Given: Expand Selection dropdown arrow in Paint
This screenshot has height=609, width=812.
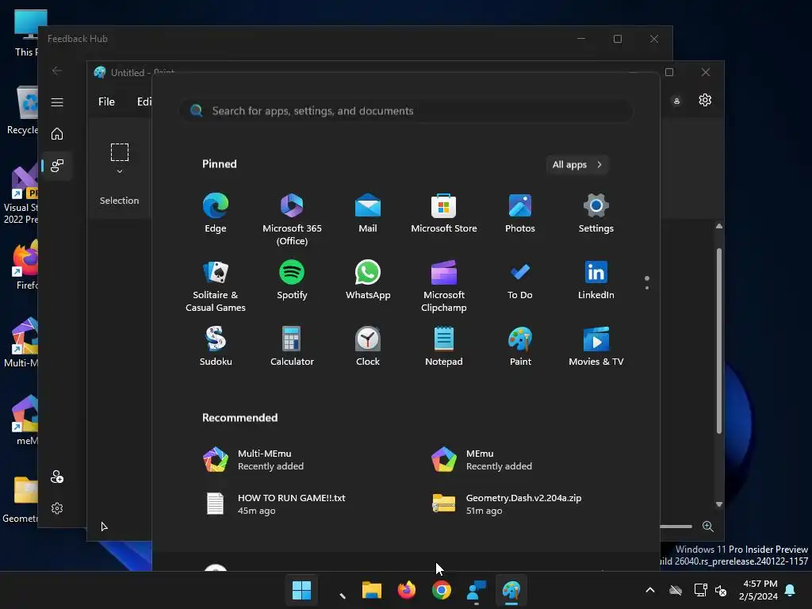Looking at the screenshot, I should 120,171.
